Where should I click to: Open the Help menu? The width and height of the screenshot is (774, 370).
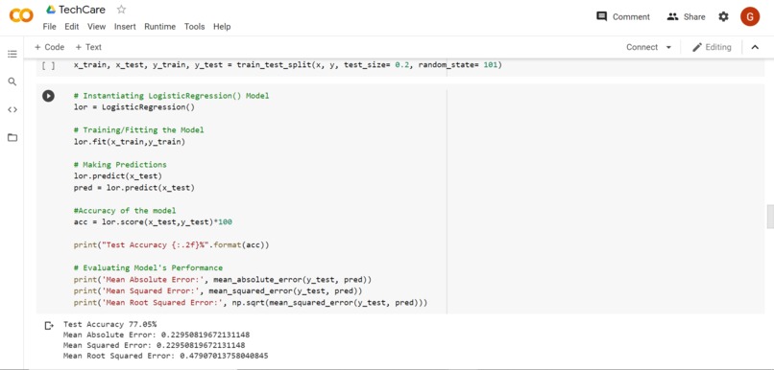222,27
